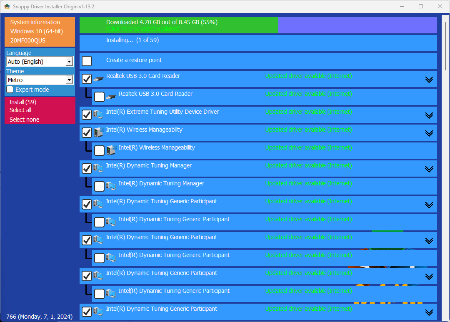
Task: Uncheck the Intel Extreme Tuning Utility driver checkbox
Action: (87, 115)
